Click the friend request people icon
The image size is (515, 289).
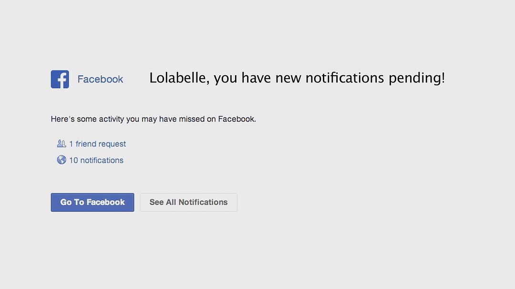coord(61,143)
